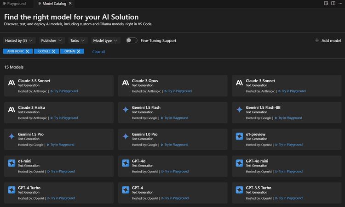Open the Hosted by filter dropdown

[19, 40]
